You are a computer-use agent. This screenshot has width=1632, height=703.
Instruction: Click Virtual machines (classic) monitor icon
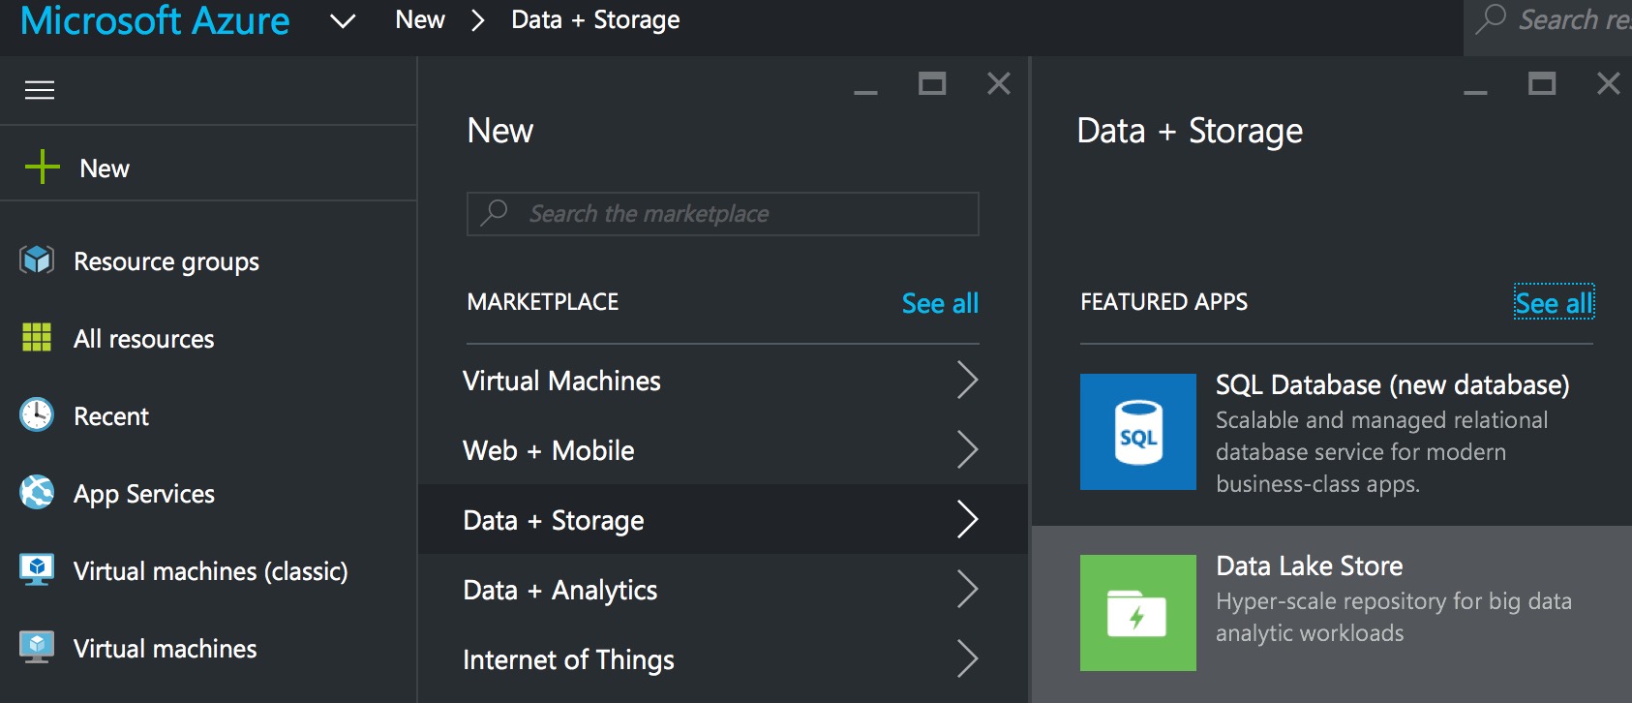click(37, 569)
